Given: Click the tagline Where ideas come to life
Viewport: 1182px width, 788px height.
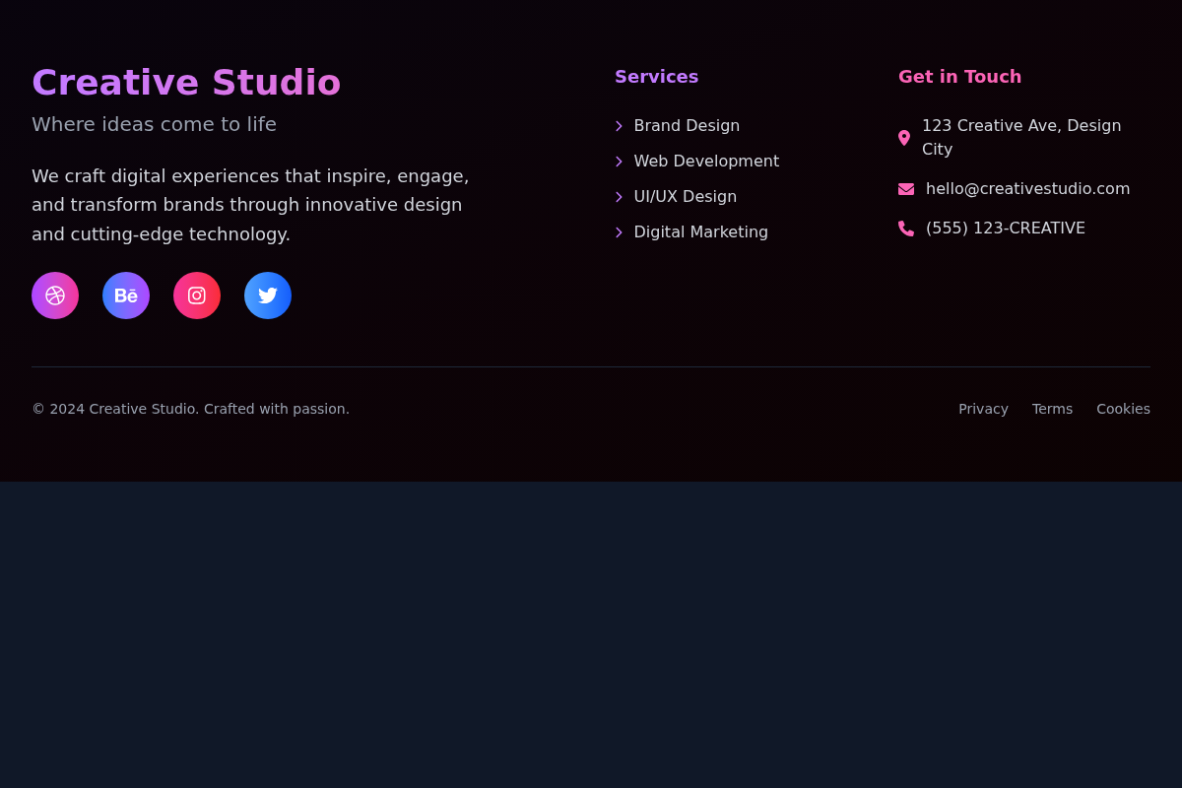Looking at the screenshot, I should [154, 124].
